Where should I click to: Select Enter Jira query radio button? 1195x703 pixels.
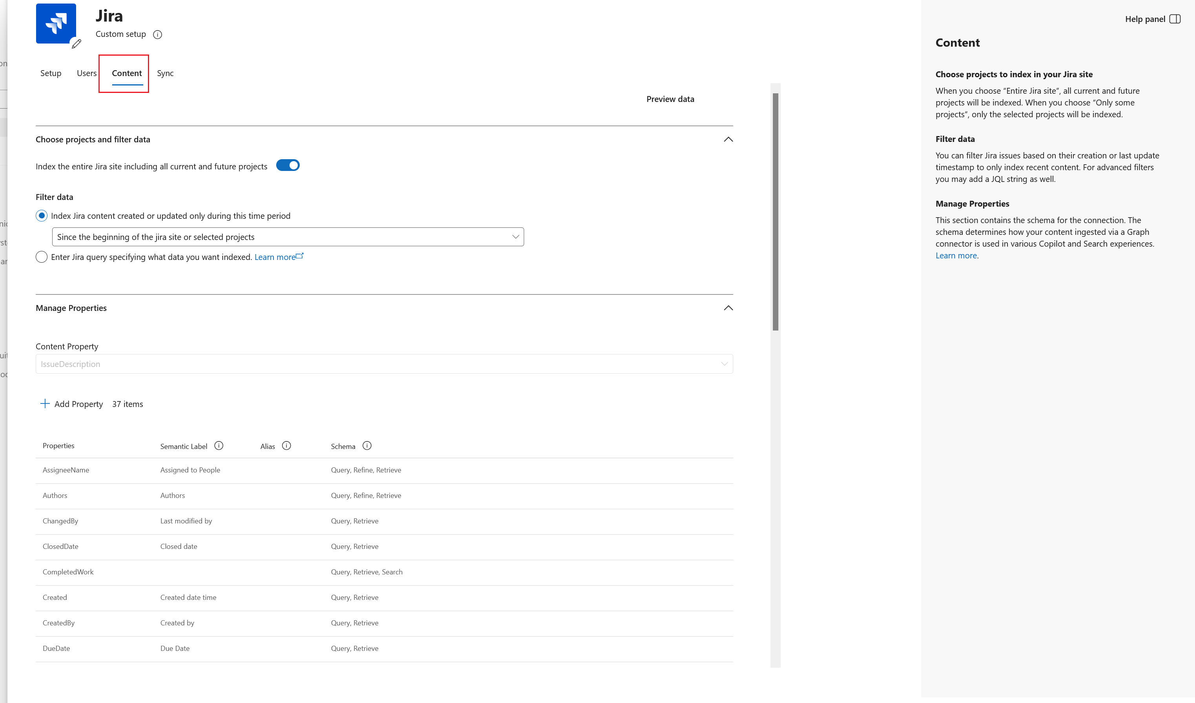[x=42, y=257]
